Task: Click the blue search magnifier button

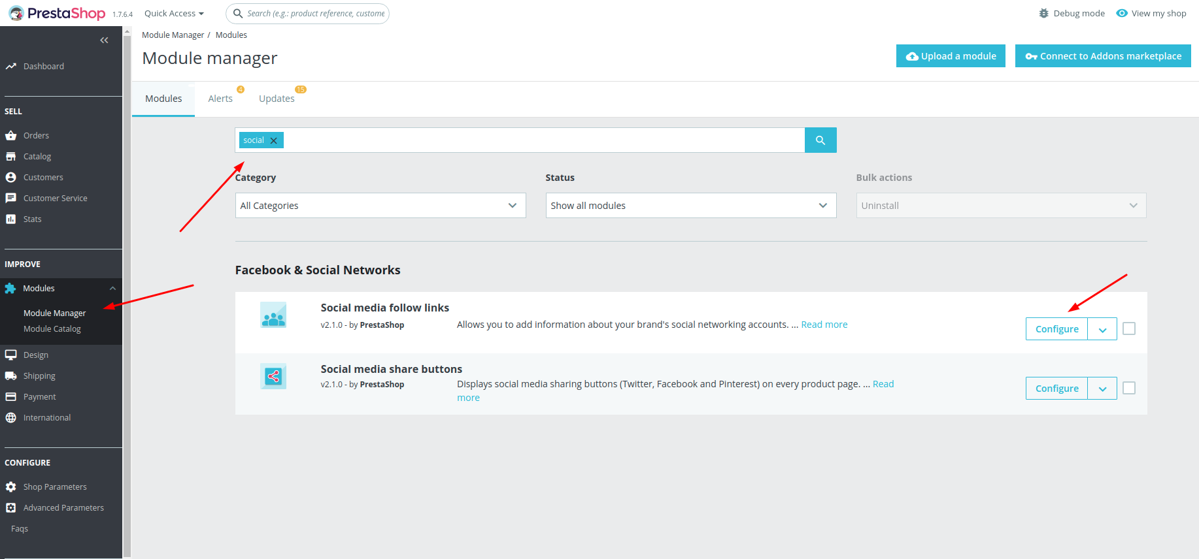Action: pyautogui.click(x=820, y=140)
